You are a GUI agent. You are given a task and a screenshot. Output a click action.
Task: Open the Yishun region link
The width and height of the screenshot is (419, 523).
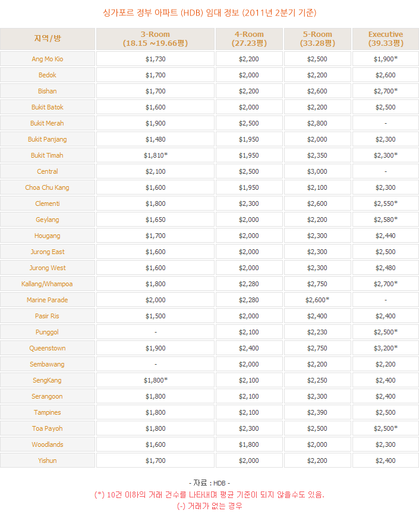(x=48, y=461)
